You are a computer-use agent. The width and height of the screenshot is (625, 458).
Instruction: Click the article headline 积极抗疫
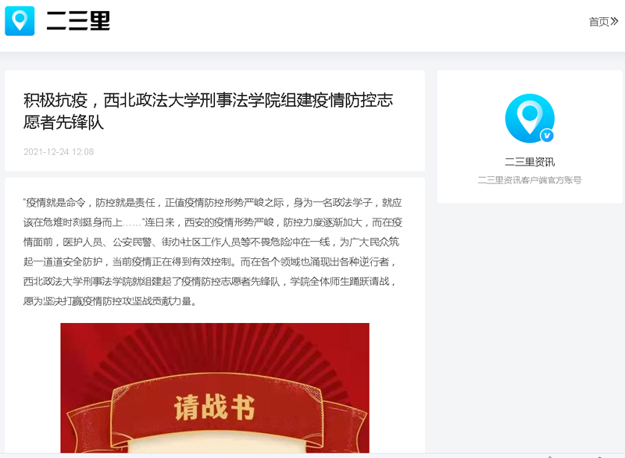(x=208, y=111)
